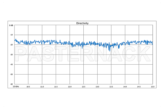Viewport: 164px width, 109px height.
Task: Select the 12.5 x-axis tick label
Action: pos(83,87)
